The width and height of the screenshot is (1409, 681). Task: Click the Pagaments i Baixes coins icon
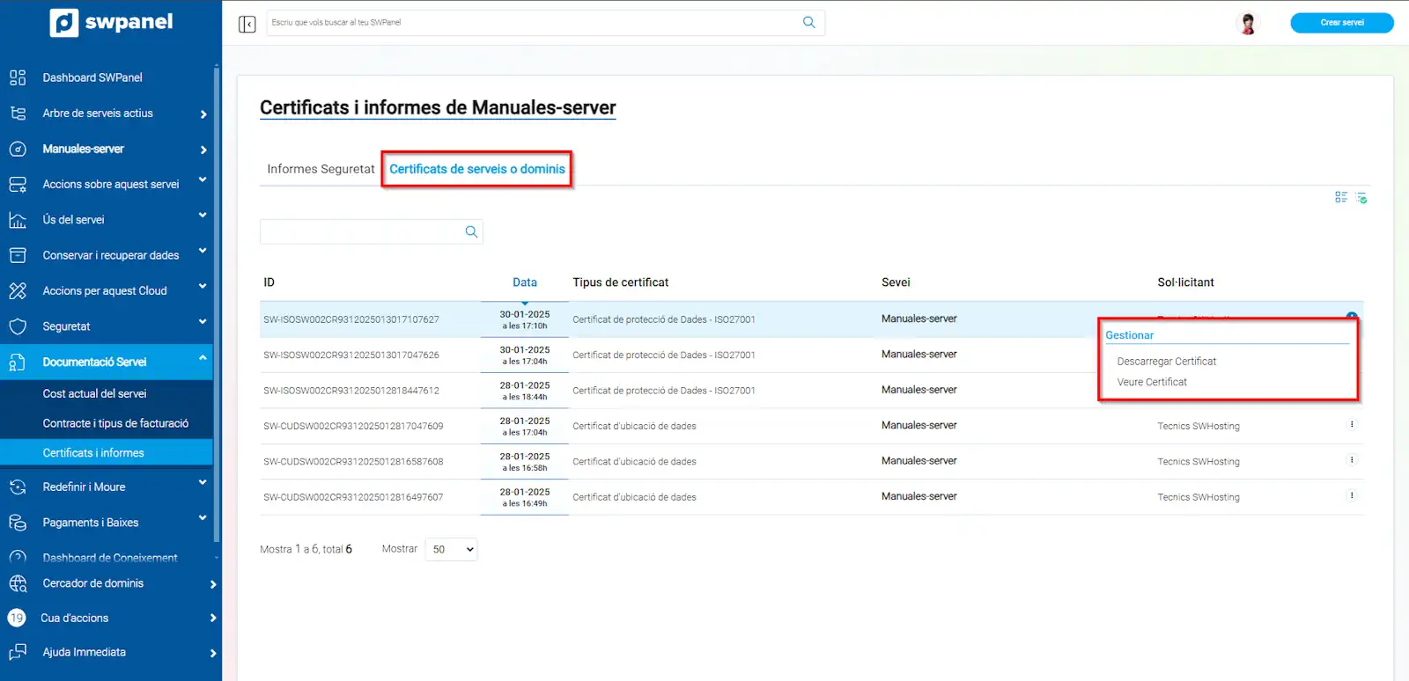coord(18,523)
